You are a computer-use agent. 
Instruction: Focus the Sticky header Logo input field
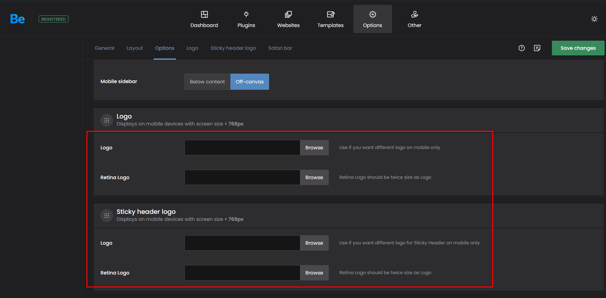coord(242,243)
